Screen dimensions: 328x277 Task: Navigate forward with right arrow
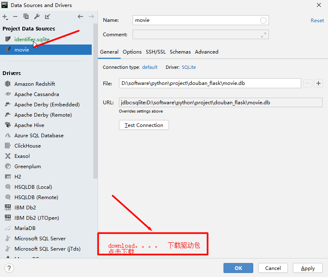[91, 16]
